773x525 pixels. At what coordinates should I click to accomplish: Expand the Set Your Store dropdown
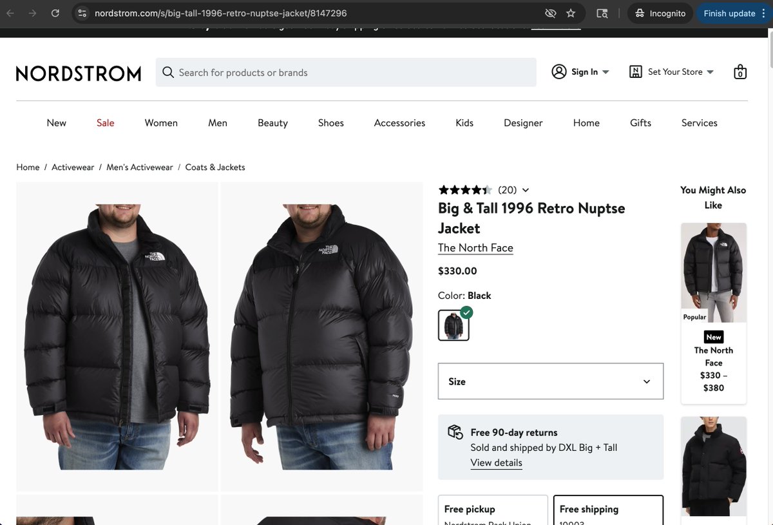coord(710,72)
